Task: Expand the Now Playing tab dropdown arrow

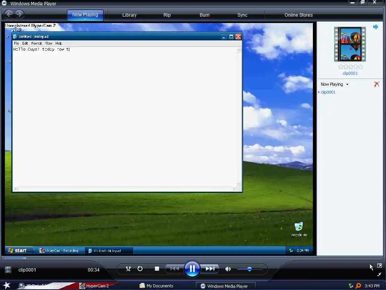Action: pos(85,19)
